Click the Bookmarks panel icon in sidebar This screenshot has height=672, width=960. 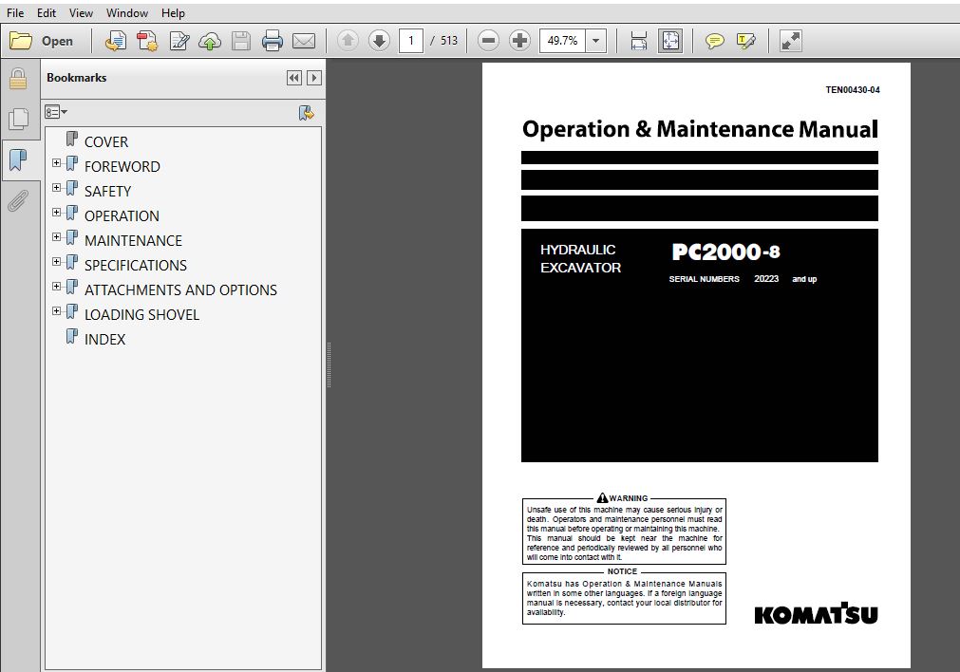18,159
